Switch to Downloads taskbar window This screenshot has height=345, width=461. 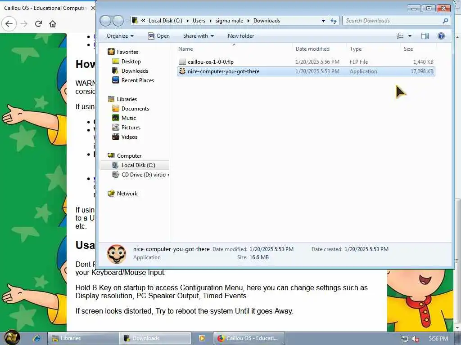pos(155,338)
